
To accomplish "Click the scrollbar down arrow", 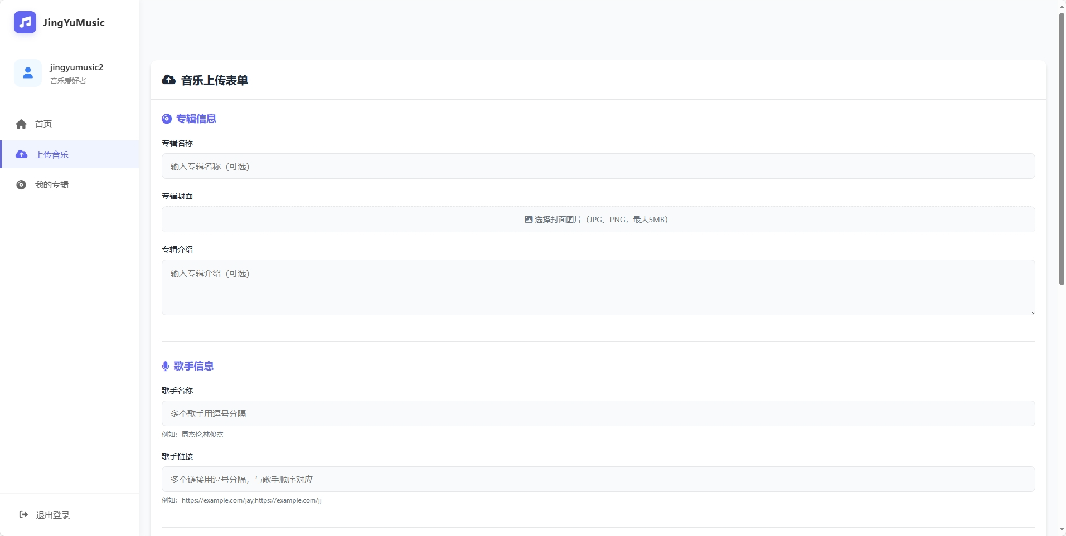I will point(1062,529).
